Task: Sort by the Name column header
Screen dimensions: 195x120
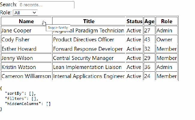Action: tap(26, 21)
